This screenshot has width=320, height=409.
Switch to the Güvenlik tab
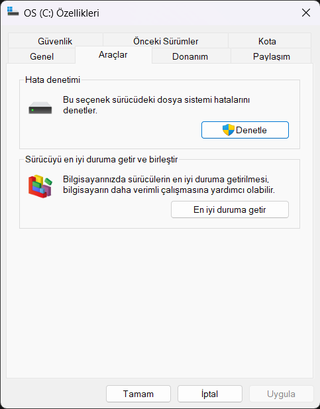[x=55, y=41]
